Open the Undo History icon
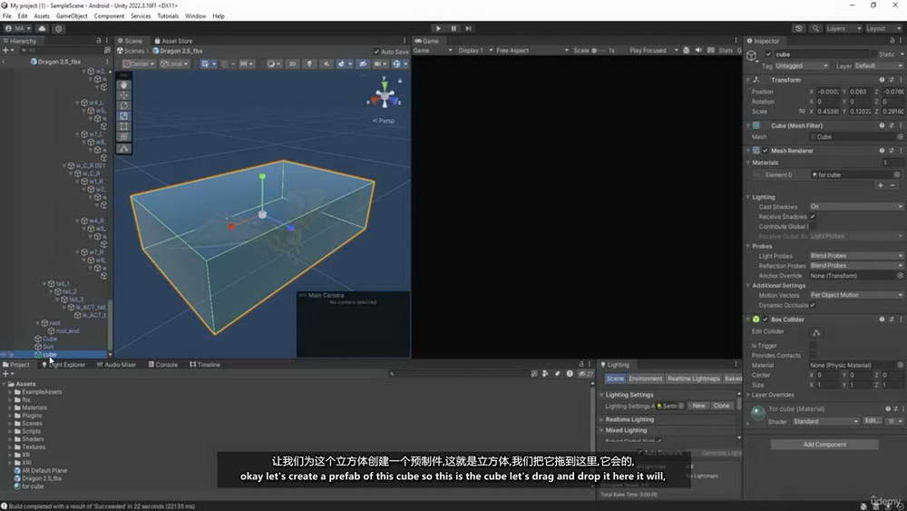 [x=799, y=28]
